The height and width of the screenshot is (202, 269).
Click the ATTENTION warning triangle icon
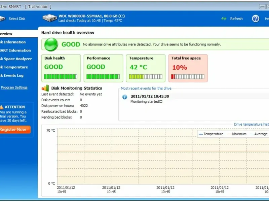tap(2, 107)
